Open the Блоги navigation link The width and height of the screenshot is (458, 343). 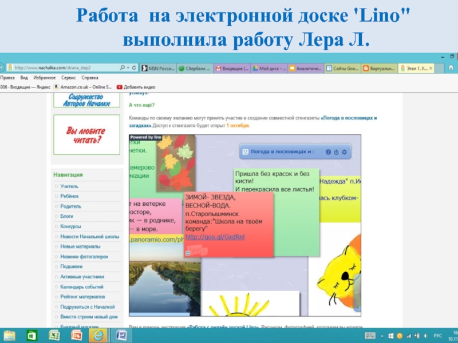click(x=66, y=216)
